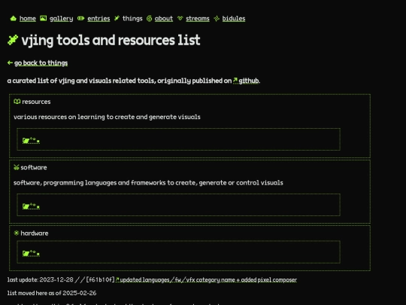The image size is (406, 305).
Task: Click the software section heading
Action: 34,167
